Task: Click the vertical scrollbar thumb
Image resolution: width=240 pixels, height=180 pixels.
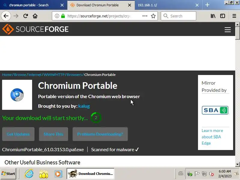Action: tap(237, 33)
